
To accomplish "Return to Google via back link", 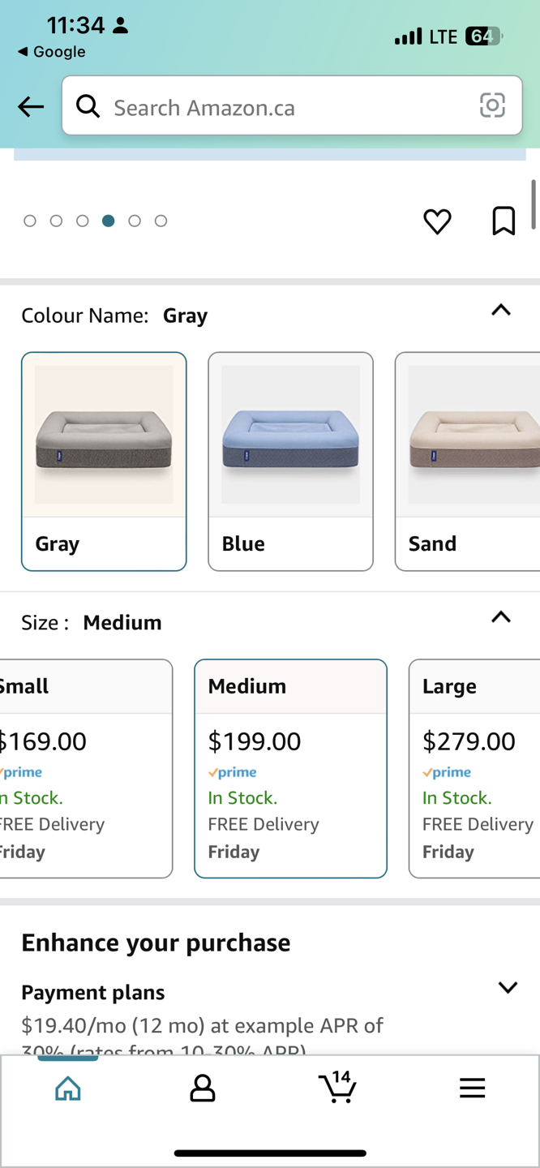I will pos(52,52).
